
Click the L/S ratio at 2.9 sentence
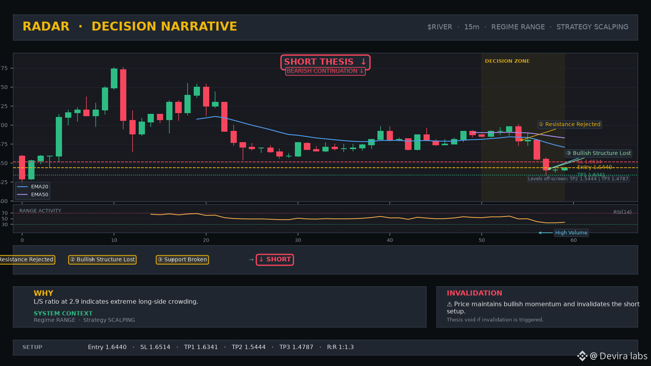pyautogui.click(x=116, y=302)
